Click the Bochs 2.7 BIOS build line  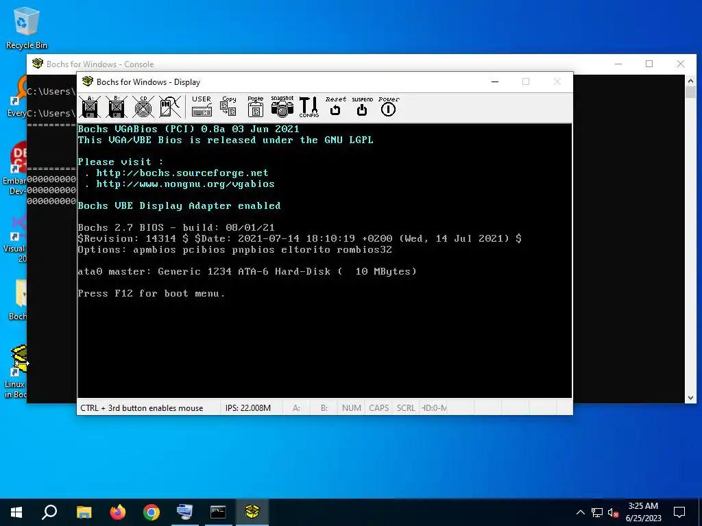click(176, 227)
